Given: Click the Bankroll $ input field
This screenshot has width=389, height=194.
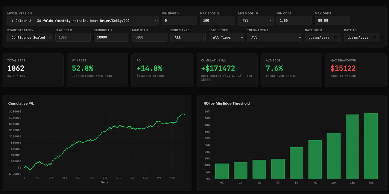Looking at the screenshot, I should tap(111, 37).
